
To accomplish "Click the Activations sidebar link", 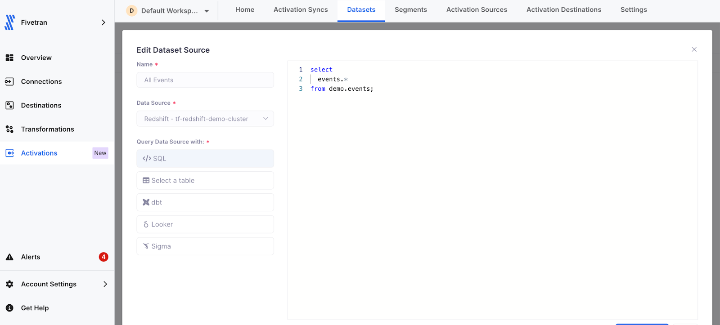I will coord(39,153).
